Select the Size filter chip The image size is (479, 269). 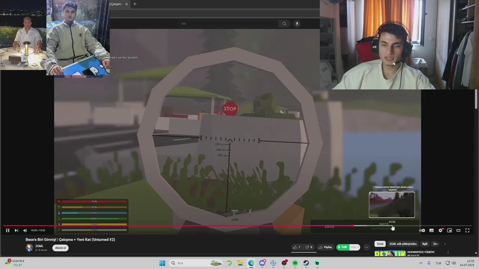point(436,244)
